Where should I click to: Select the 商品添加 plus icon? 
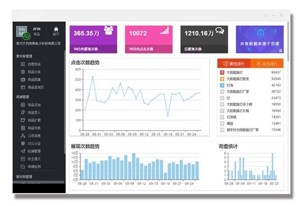coord(23,105)
